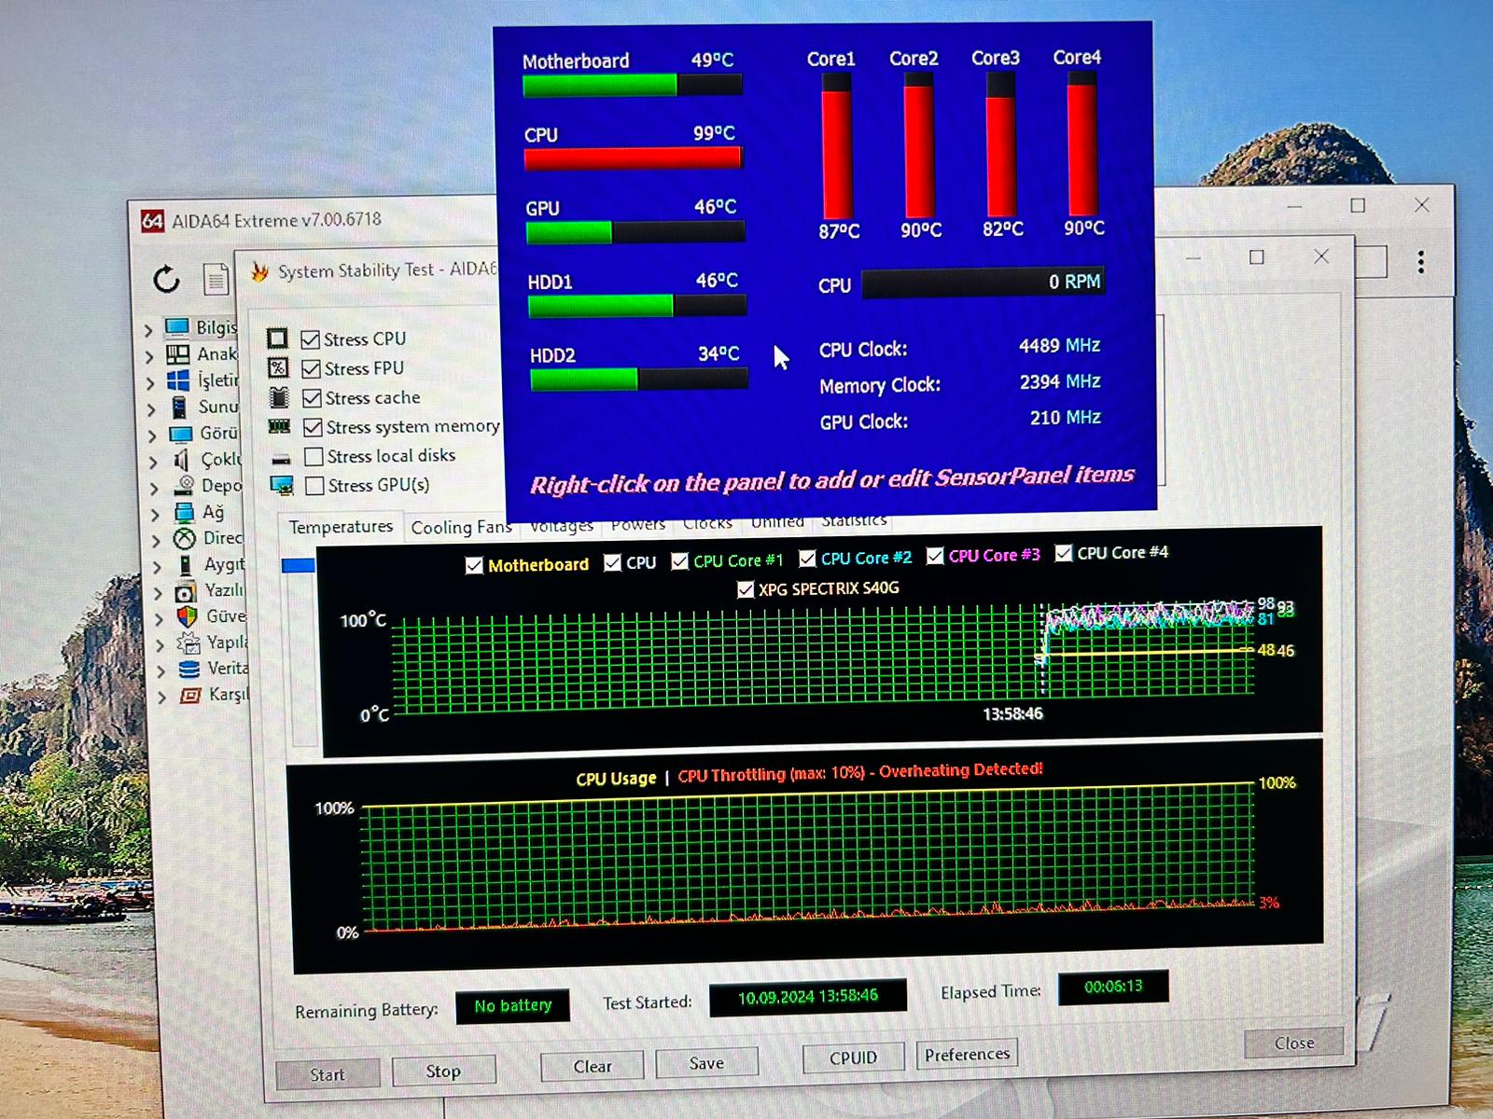Click the RAM module icon beside Stress system memory
The image size is (1493, 1119).
pyautogui.click(x=279, y=426)
